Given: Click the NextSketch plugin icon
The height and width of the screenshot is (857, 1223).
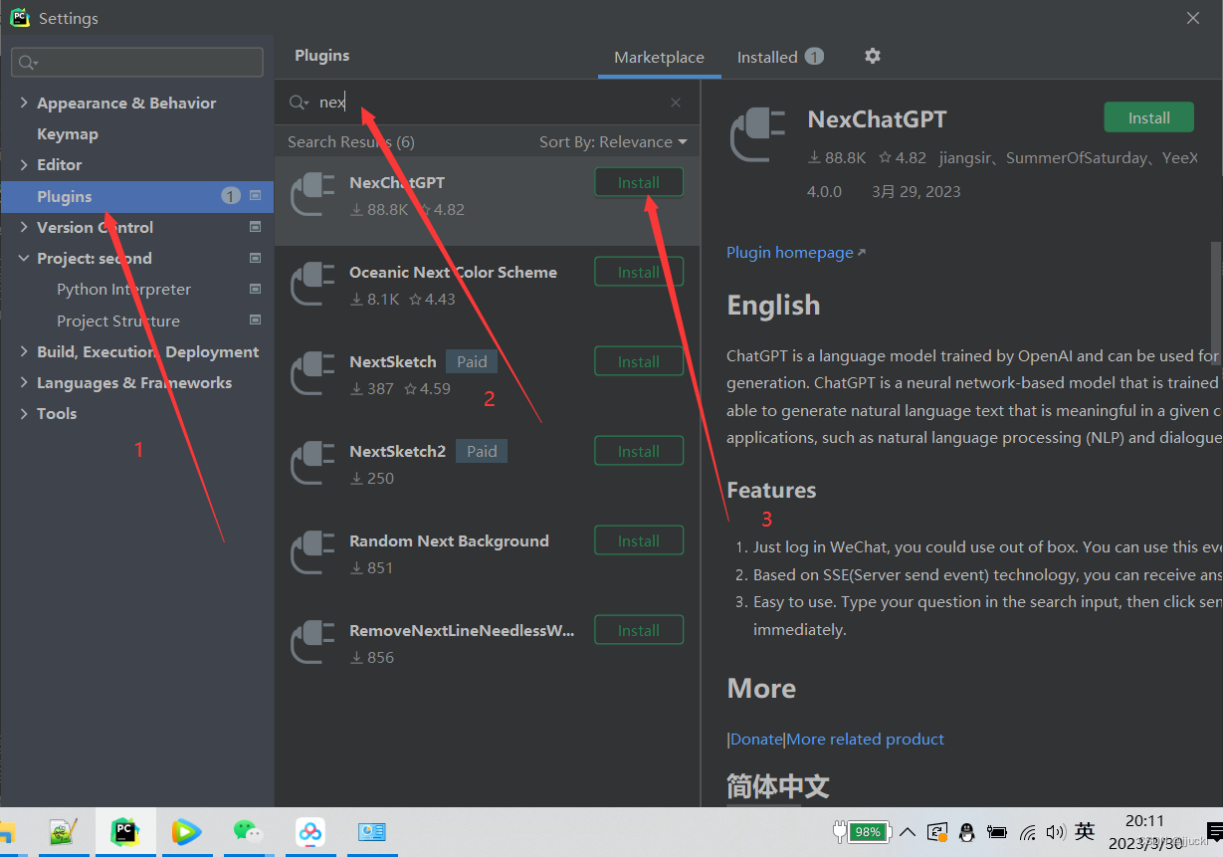Looking at the screenshot, I should [x=312, y=373].
